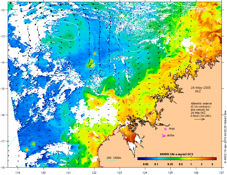Click the color scale value "0.05"

tap(146, 164)
